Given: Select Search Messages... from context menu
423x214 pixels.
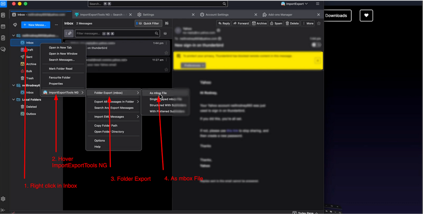Looking at the screenshot, I should coord(63,60).
